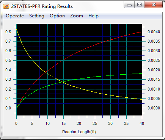165x140 pixels.
Task: Click the 0.0000 right axis label
Action: tap(154, 108)
